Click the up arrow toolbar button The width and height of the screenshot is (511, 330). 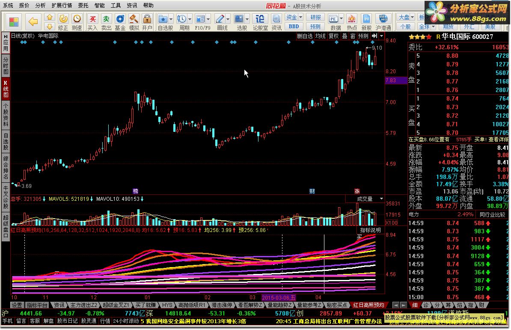(x=50, y=17)
